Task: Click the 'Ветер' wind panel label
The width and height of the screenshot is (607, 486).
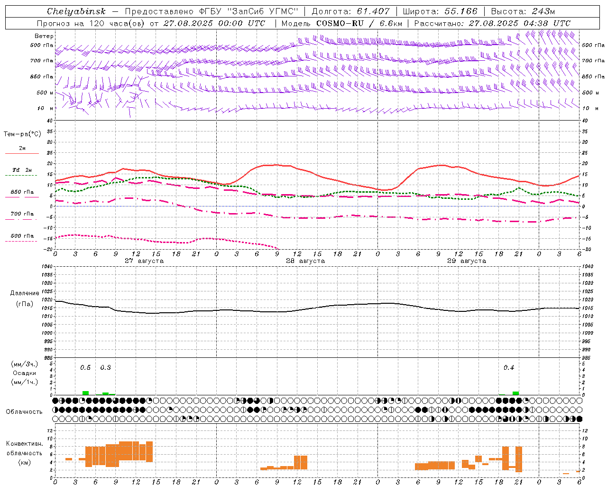Action: tap(44, 36)
